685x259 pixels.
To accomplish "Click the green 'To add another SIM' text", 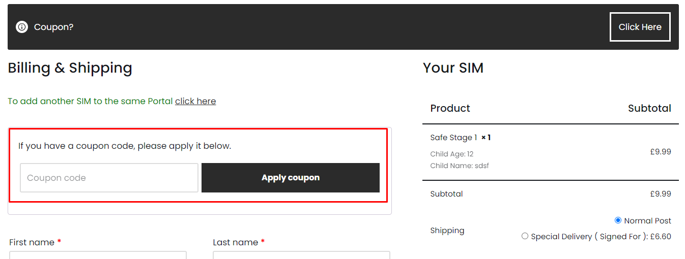I will (91, 101).
